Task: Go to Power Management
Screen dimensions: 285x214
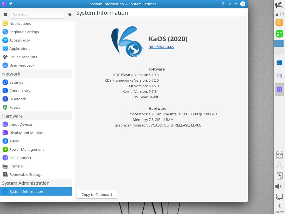Action: click(36, 149)
